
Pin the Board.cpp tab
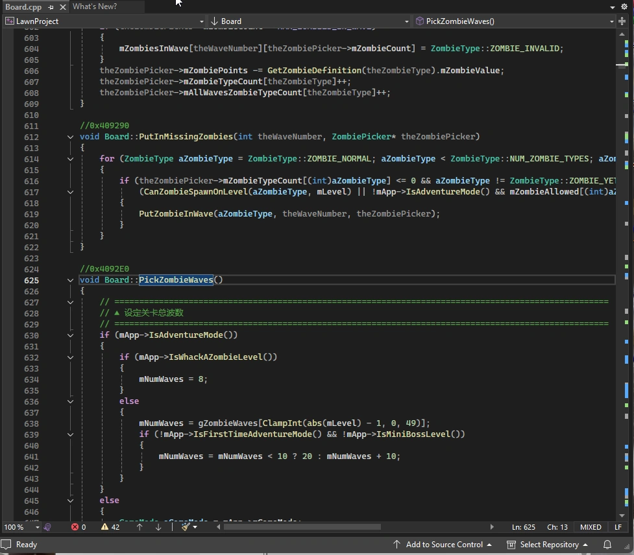(51, 7)
